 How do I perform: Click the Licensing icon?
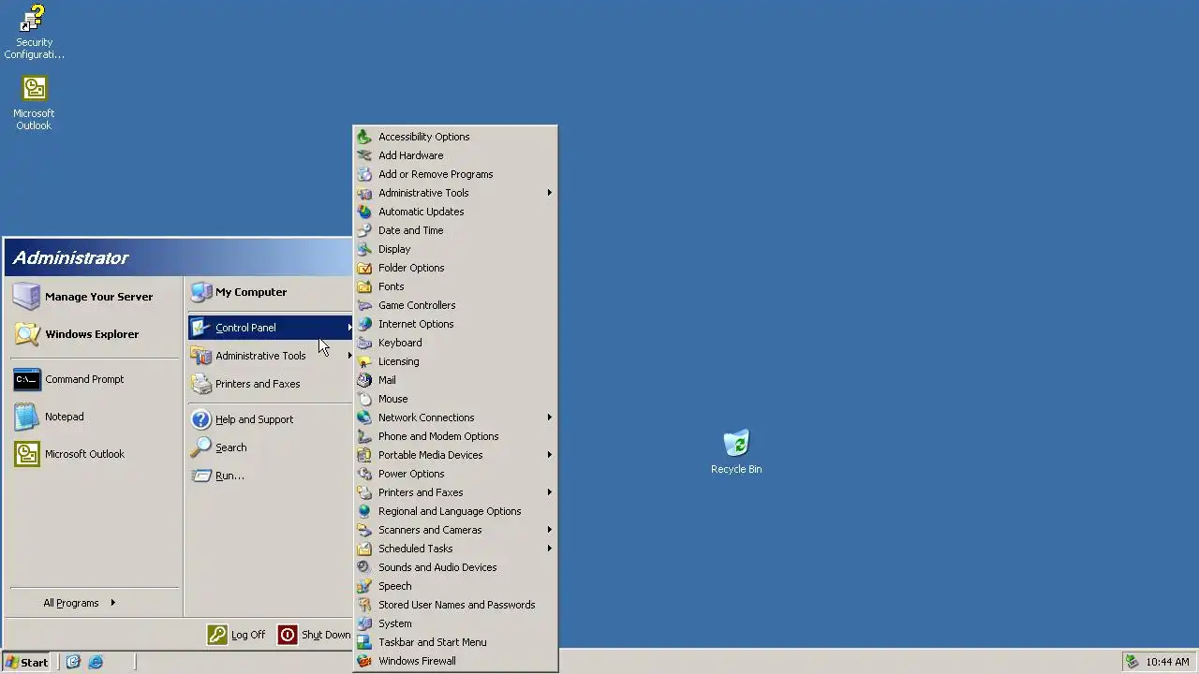coord(364,361)
